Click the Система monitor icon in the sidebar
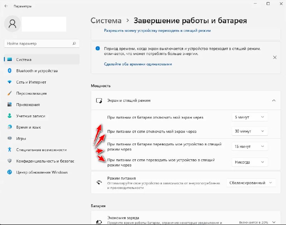The image size is (286, 225). coord(10,59)
